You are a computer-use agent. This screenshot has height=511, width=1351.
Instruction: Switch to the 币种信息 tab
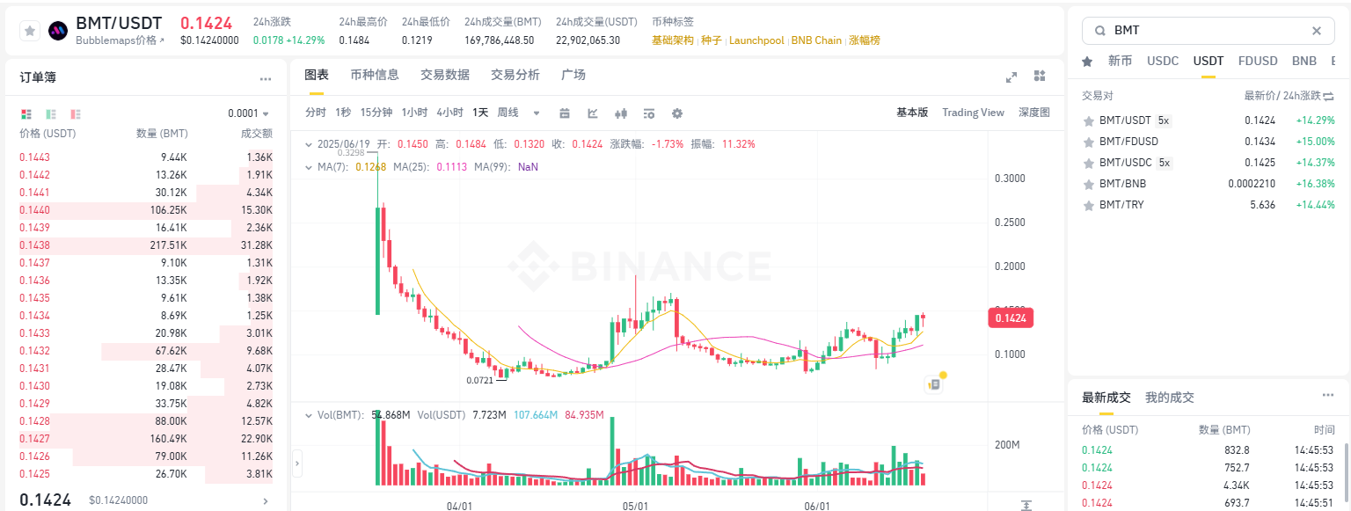coord(375,75)
